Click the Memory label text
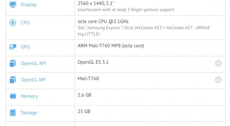 coord(29,96)
